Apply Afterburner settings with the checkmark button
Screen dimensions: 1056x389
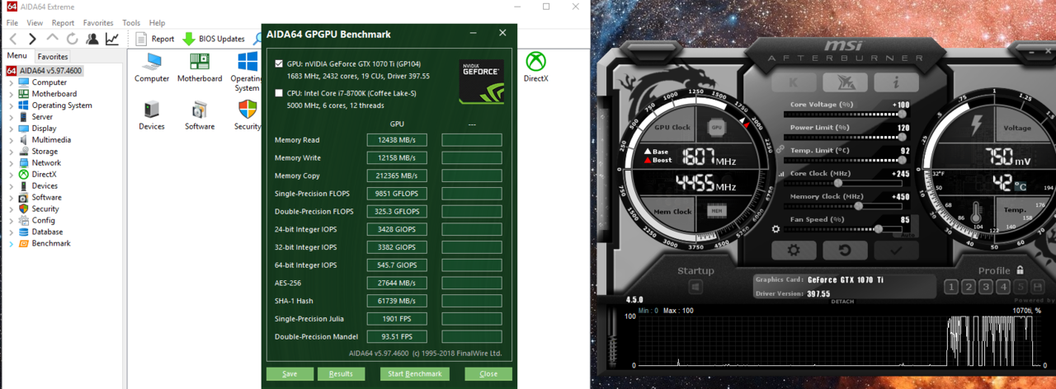[x=897, y=250]
